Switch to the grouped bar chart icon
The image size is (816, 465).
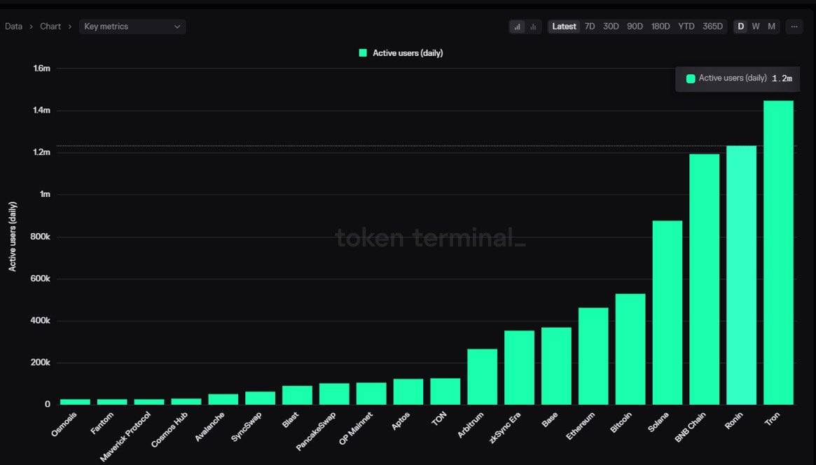(533, 27)
